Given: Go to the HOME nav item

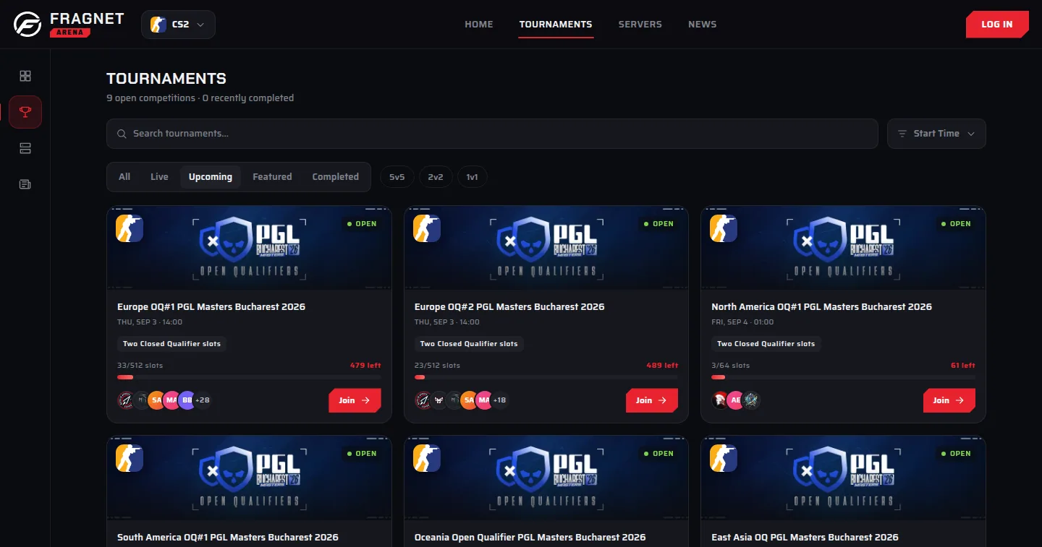Looking at the screenshot, I should [479, 25].
